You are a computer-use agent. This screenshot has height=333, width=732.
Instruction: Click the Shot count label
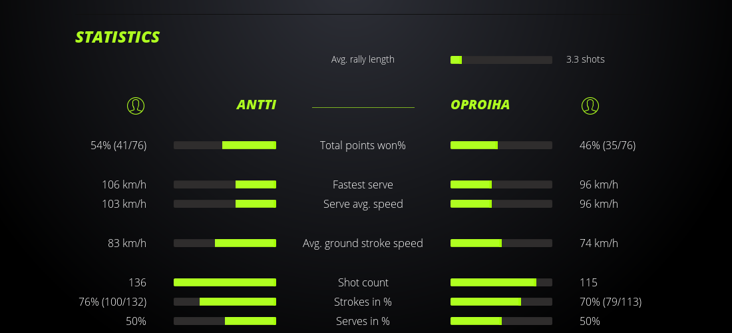click(x=363, y=282)
